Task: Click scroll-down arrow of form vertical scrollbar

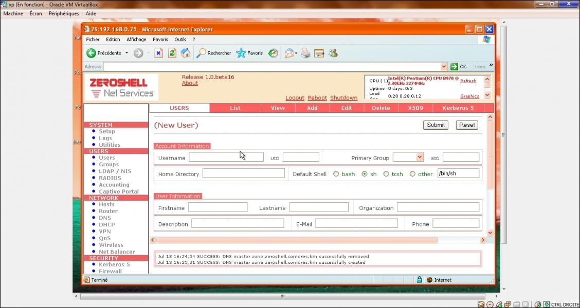Action: (x=491, y=233)
